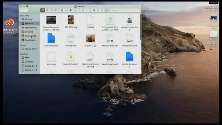222x125 pixels.
Task: Select Recents in the sidebar
Action: pos(29,23)
